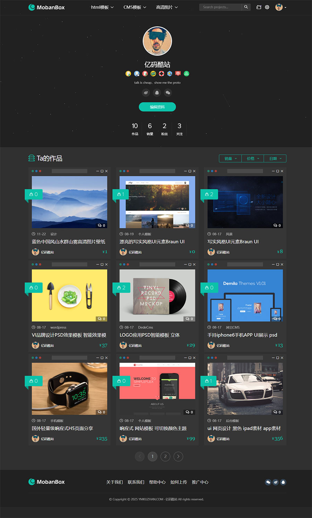Open the CMS模板 menu
The width and height of the screenshot is (312, 518).
click(135, 7)
